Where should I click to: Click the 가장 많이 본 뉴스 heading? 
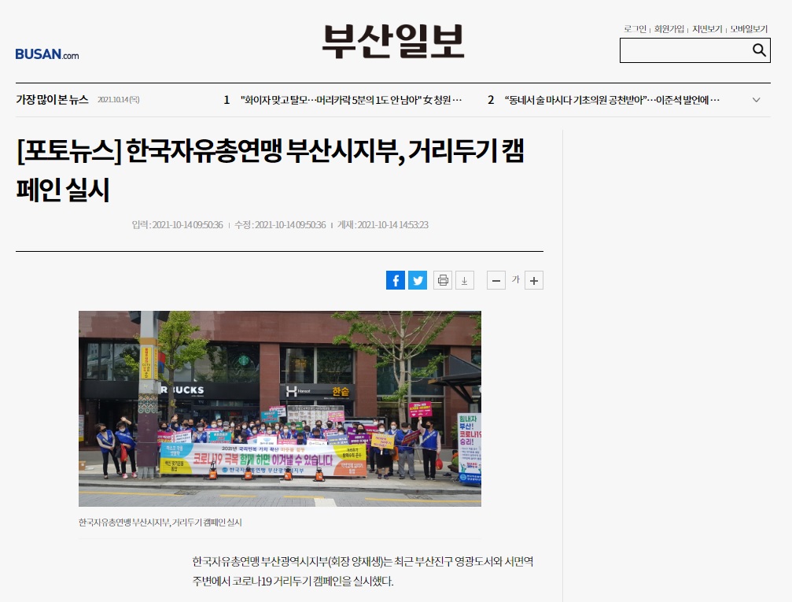52,100
